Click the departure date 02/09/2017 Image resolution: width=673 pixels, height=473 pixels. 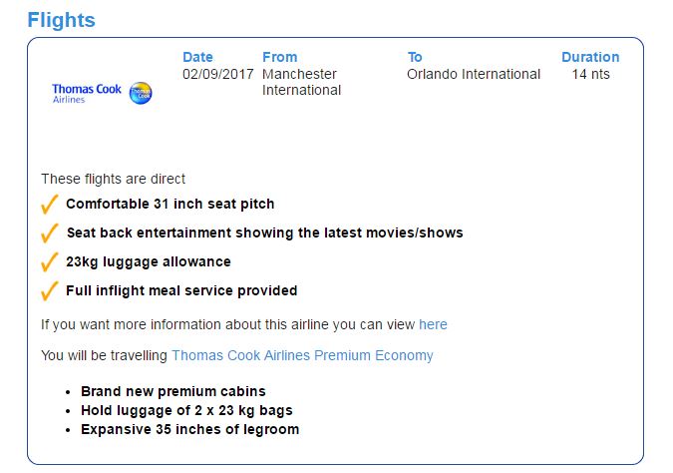(215, 74)
